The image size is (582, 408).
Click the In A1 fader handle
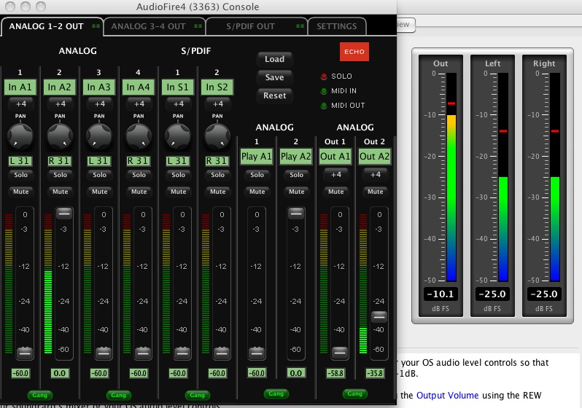tap(25, 353)
